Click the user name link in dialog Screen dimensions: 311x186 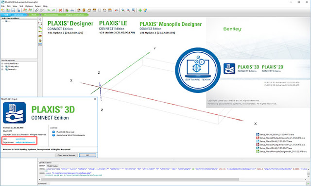coord(20,139)
